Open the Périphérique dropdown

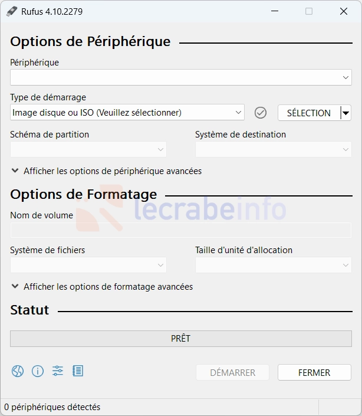point(180,77)
